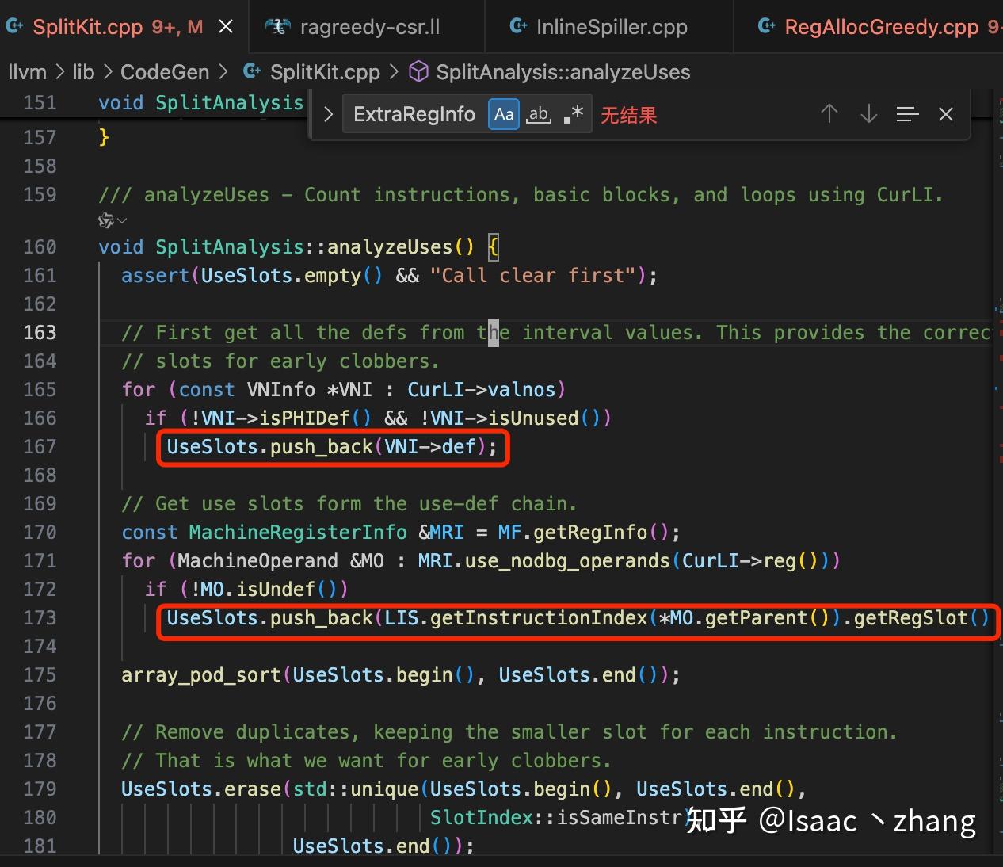This screenshot has width=1003, height=867.
Task: Click the file icon on ragreedy-csr.ll tab
Action: click(277, 26)
